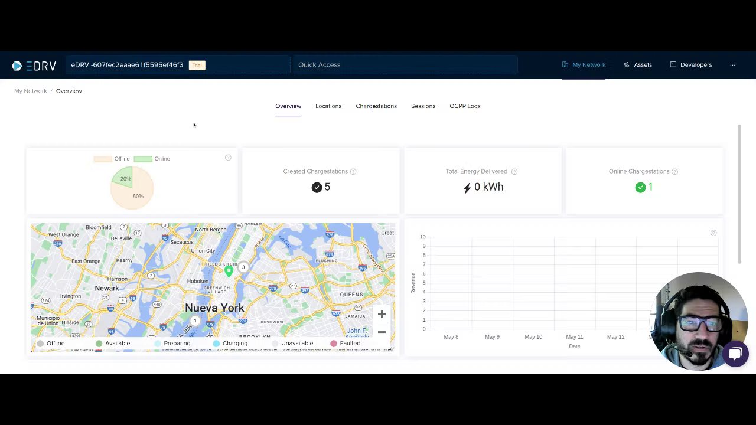Click the organization ID text eDRV -607fec2eaae61f5595ef46f3

127,65
